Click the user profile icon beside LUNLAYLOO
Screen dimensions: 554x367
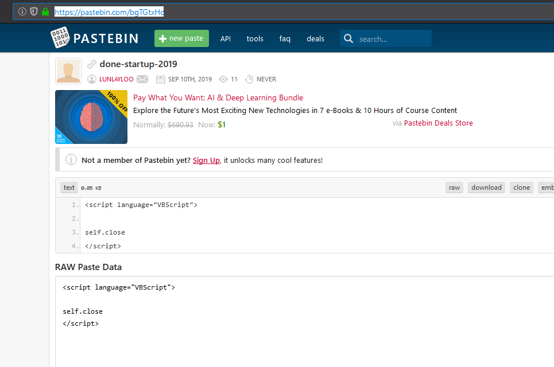pyautogui.click(x=92, y=79)
